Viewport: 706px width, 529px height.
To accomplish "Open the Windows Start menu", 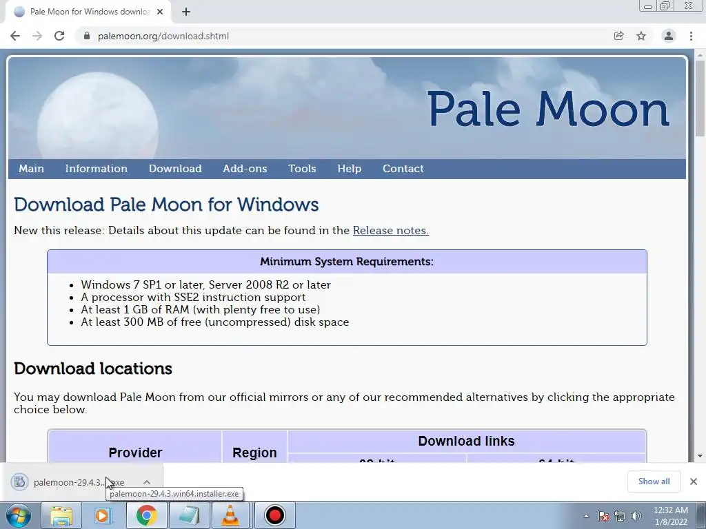I will (x=19, y=515).
